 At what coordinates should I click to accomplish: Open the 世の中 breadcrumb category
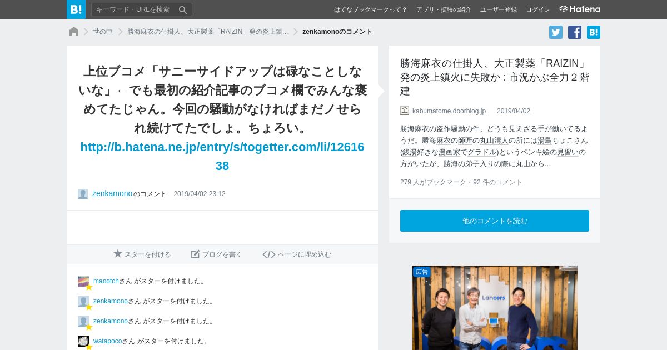point(103,32)
